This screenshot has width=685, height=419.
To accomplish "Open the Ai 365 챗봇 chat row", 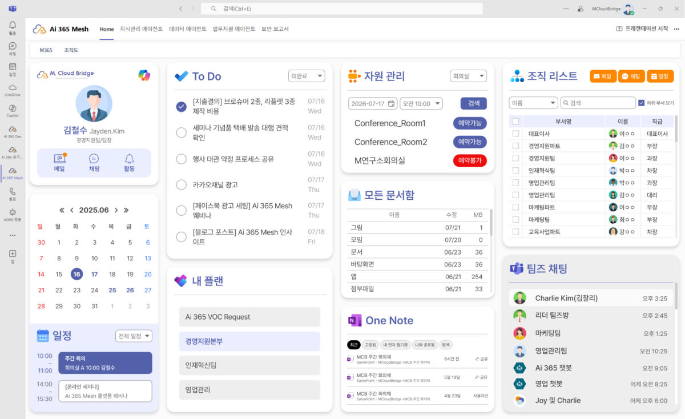I will (590, 368).
